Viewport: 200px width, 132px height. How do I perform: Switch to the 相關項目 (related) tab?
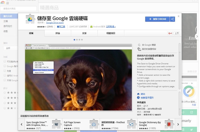pos(111,33)
